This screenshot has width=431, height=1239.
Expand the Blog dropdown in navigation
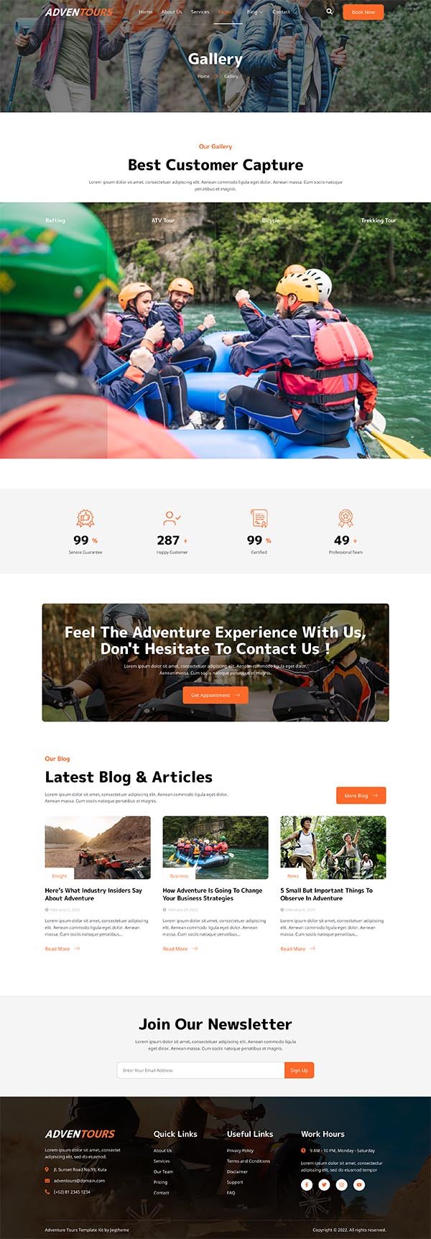coord(255,11)
